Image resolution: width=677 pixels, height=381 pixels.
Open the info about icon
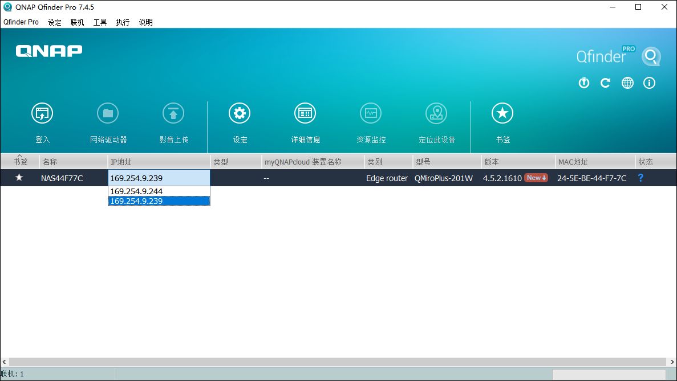650,83
